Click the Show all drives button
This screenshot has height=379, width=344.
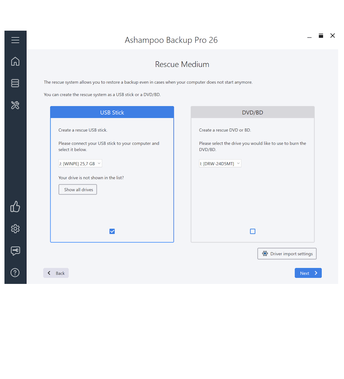(78, 189)
